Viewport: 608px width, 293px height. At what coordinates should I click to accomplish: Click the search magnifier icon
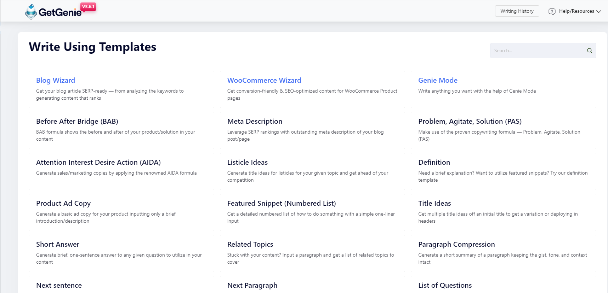point(589,51)
